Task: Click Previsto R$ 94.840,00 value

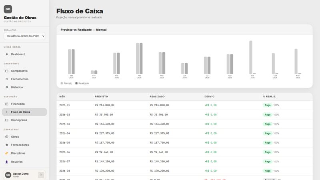Action: point(104,152)
